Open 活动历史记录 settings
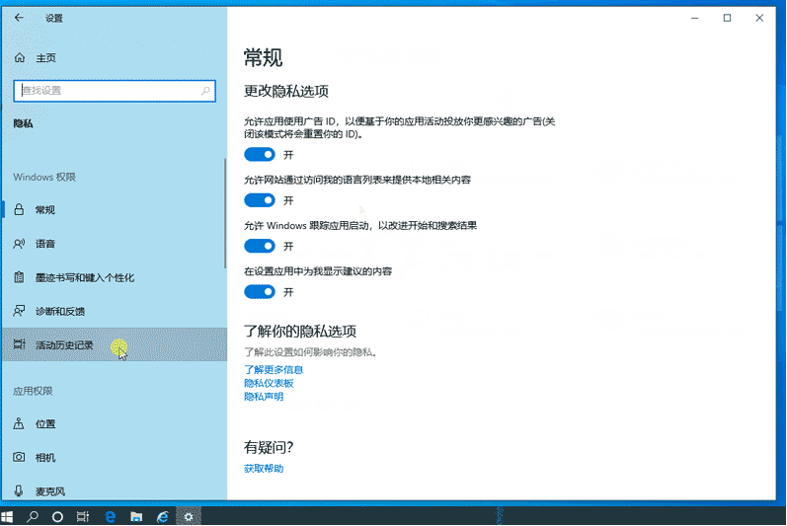Screen dimensions: 787x526 pos(115,344)
